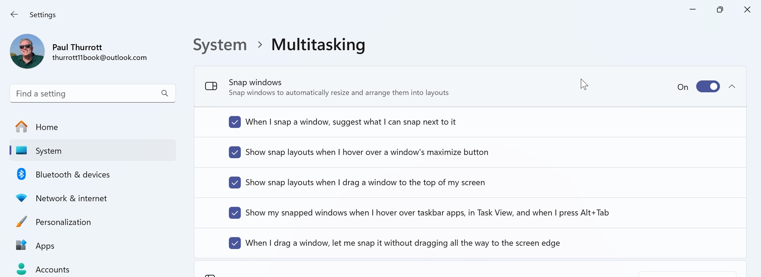
Task: Uncheck show snapped windows in Alt+Tab option
Action: (235, 213)
